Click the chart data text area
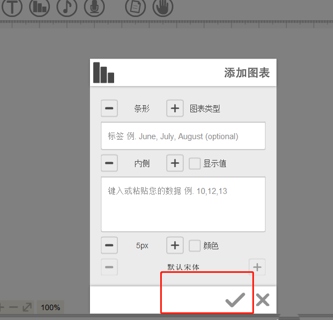The image size is (333, 320). tap(183, 204)
